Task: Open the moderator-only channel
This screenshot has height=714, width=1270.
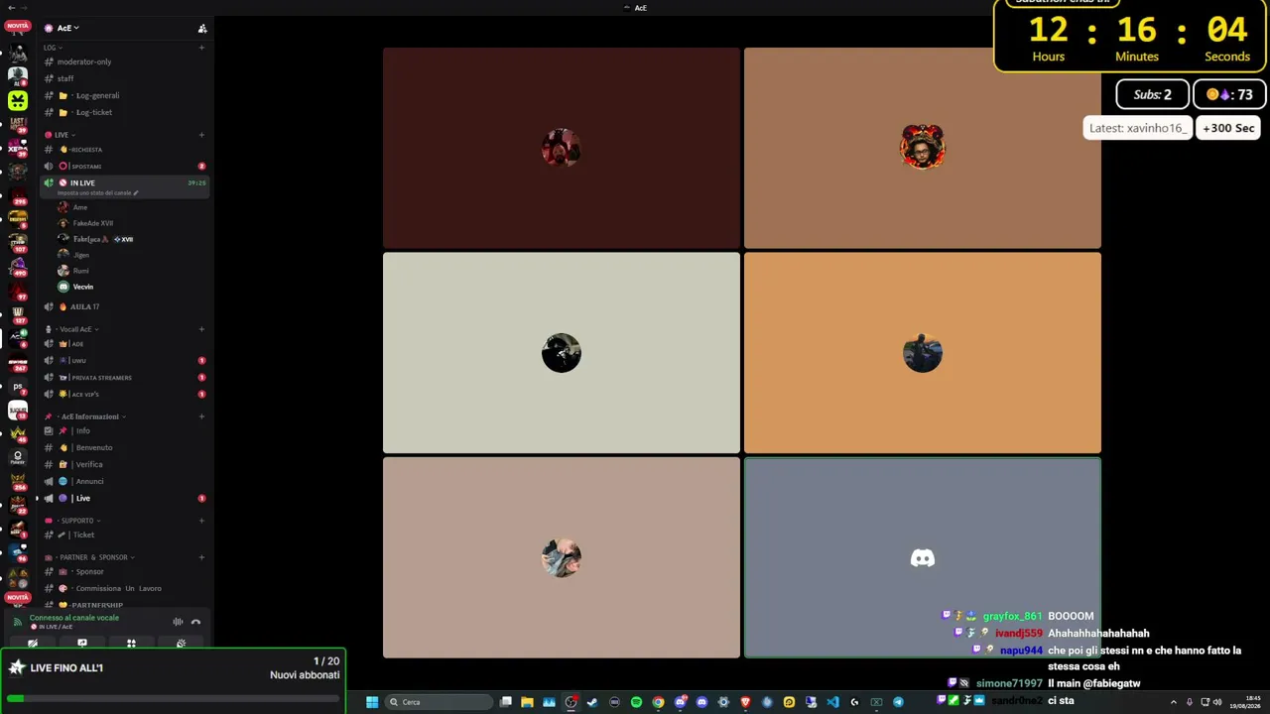Action: [124, 61]
